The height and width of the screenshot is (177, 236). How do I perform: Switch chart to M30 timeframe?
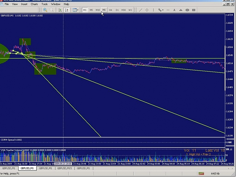tap(123, 10)
